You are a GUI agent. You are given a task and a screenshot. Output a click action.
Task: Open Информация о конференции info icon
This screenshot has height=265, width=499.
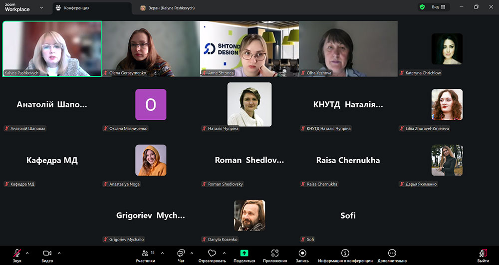(345, 254)
